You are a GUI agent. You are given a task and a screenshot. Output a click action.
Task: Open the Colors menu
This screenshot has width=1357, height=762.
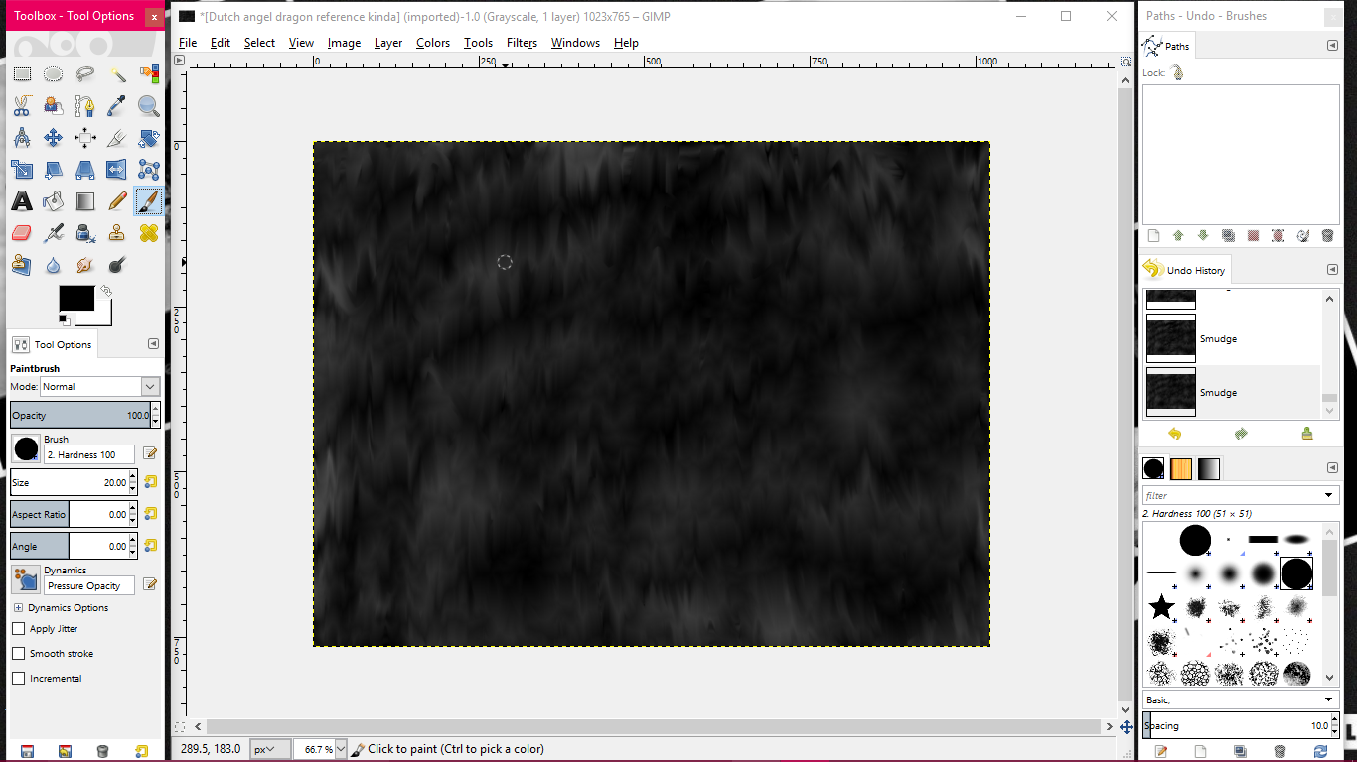click(x=433, y=43)
